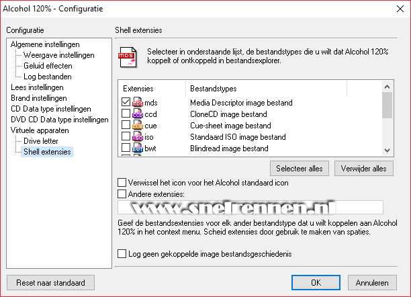Image resolution: width=411 pixels, height=297 pixels.
Task: Click the bwt file type icon
Action: [138, 148]
